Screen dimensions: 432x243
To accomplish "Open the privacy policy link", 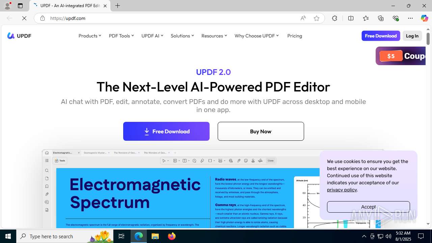I will click(342, 190).
